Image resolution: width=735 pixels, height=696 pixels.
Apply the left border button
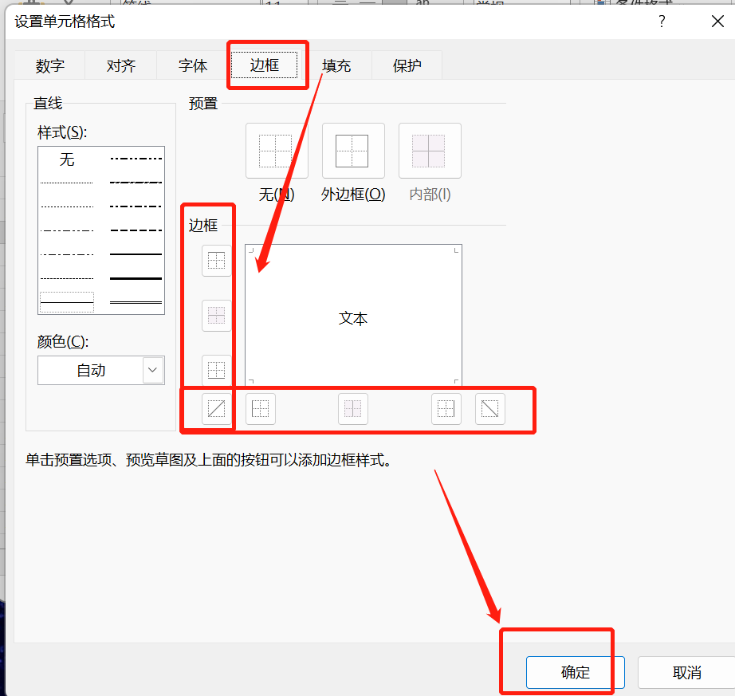pyautogui.click(x=261, y=409)
